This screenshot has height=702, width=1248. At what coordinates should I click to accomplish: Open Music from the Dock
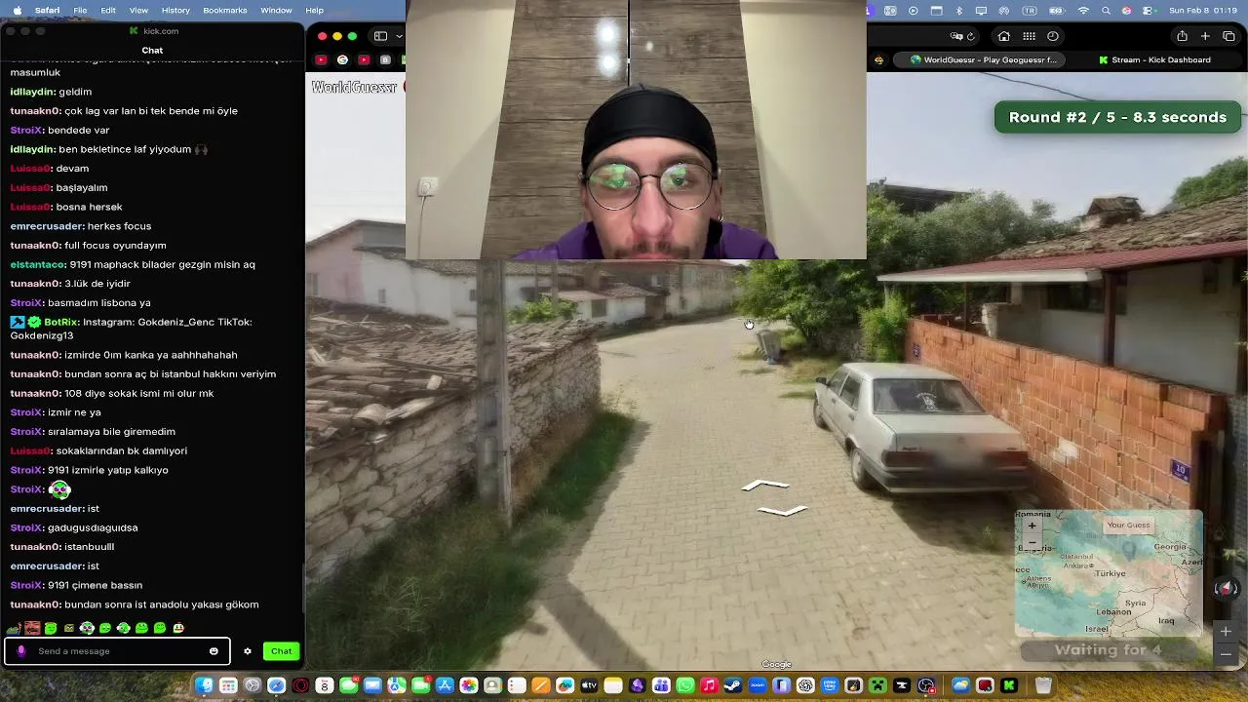pos(709,686)
